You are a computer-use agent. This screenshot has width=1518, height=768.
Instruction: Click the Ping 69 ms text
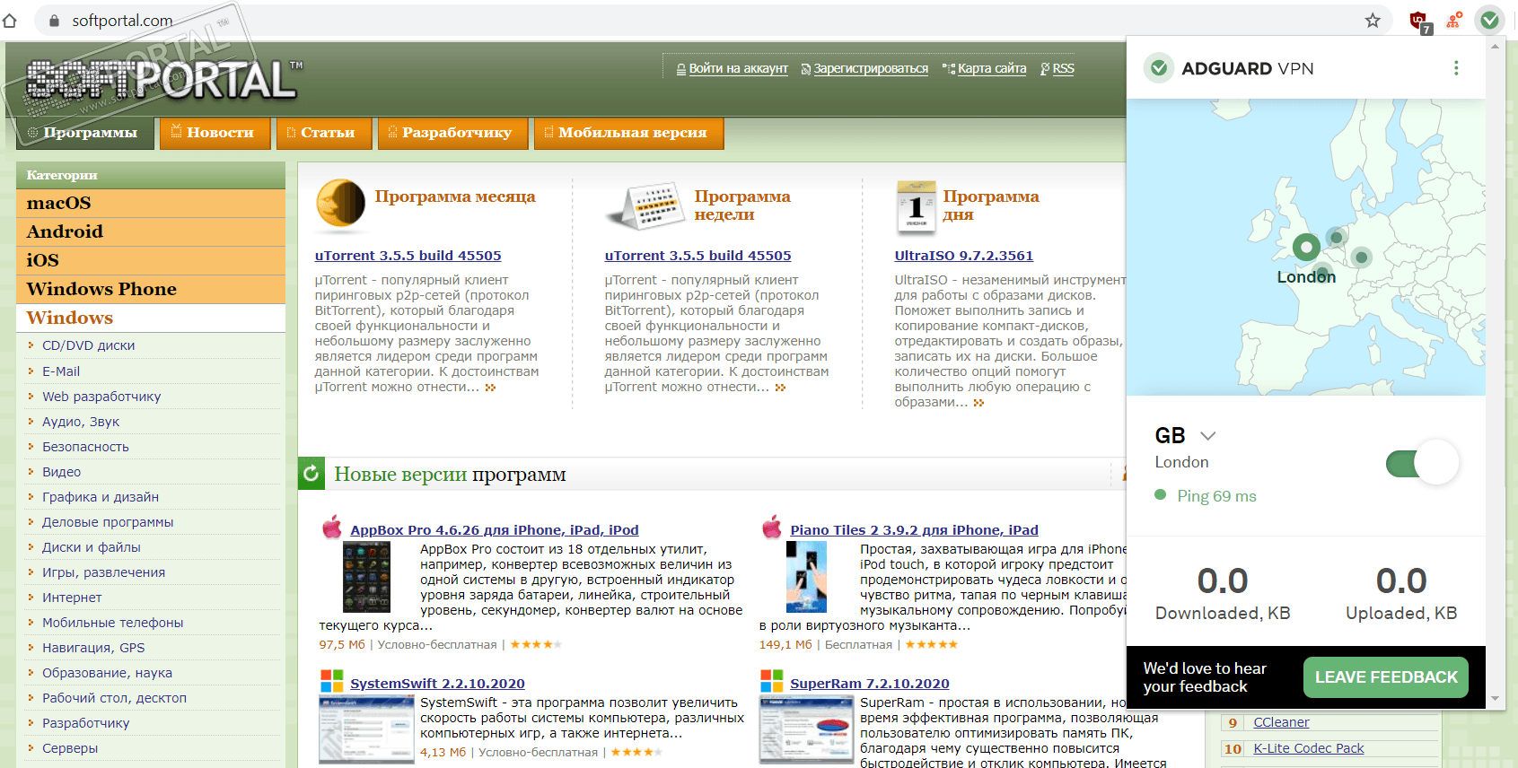(1216, 496)
